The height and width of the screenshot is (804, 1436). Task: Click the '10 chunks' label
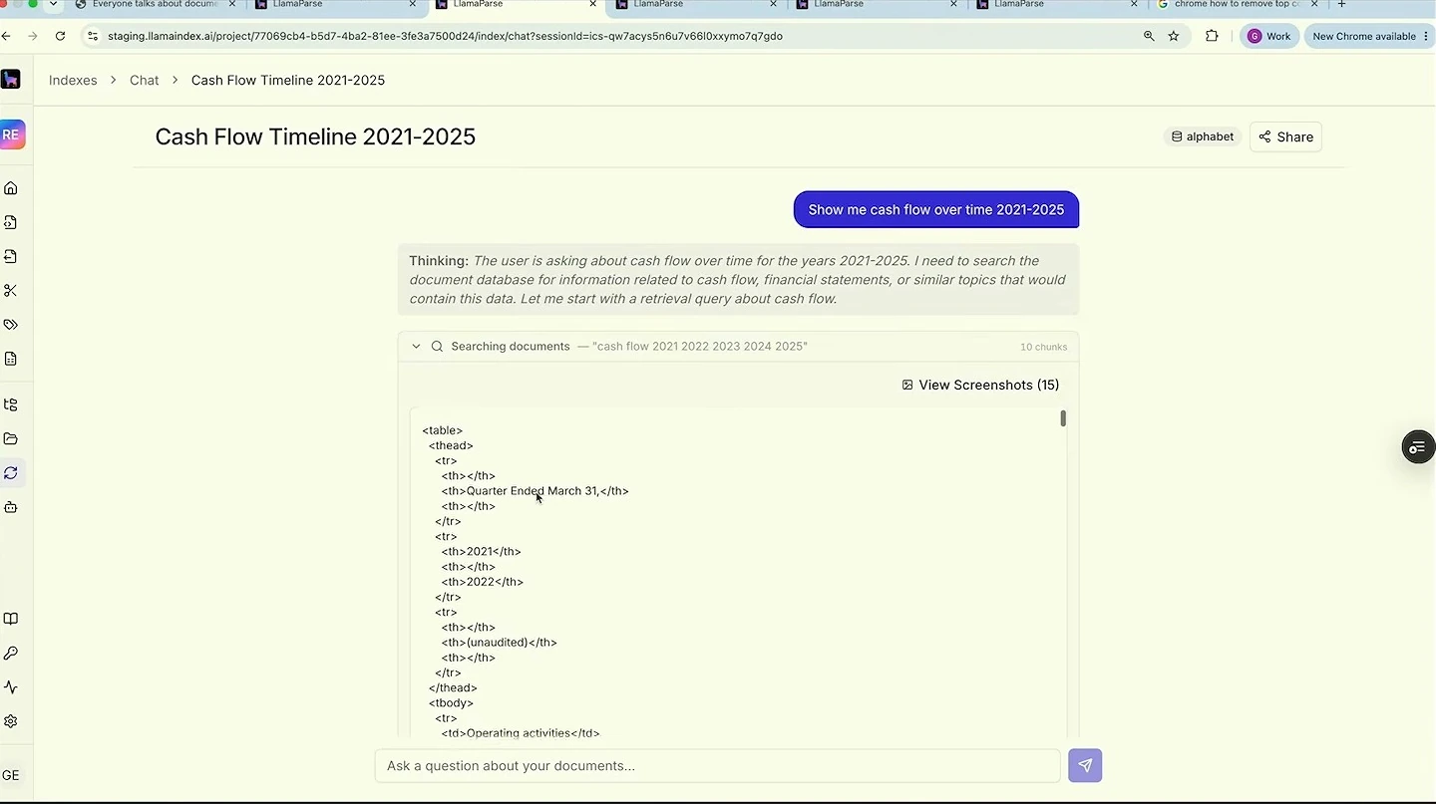(x=1043, y=347)
